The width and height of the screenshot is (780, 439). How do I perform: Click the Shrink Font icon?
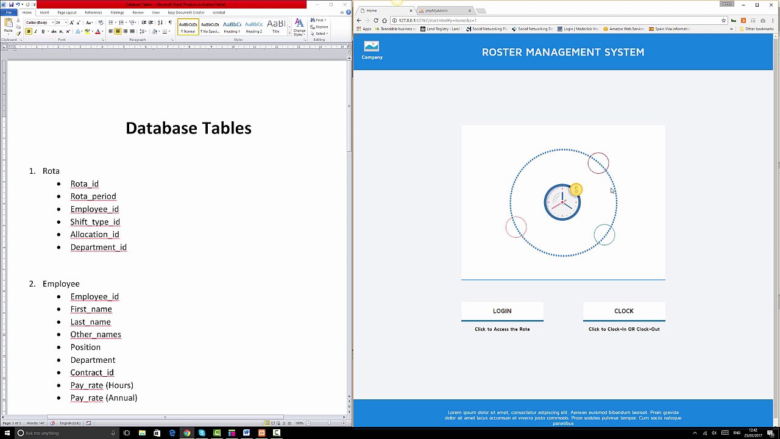pos(78,23)
